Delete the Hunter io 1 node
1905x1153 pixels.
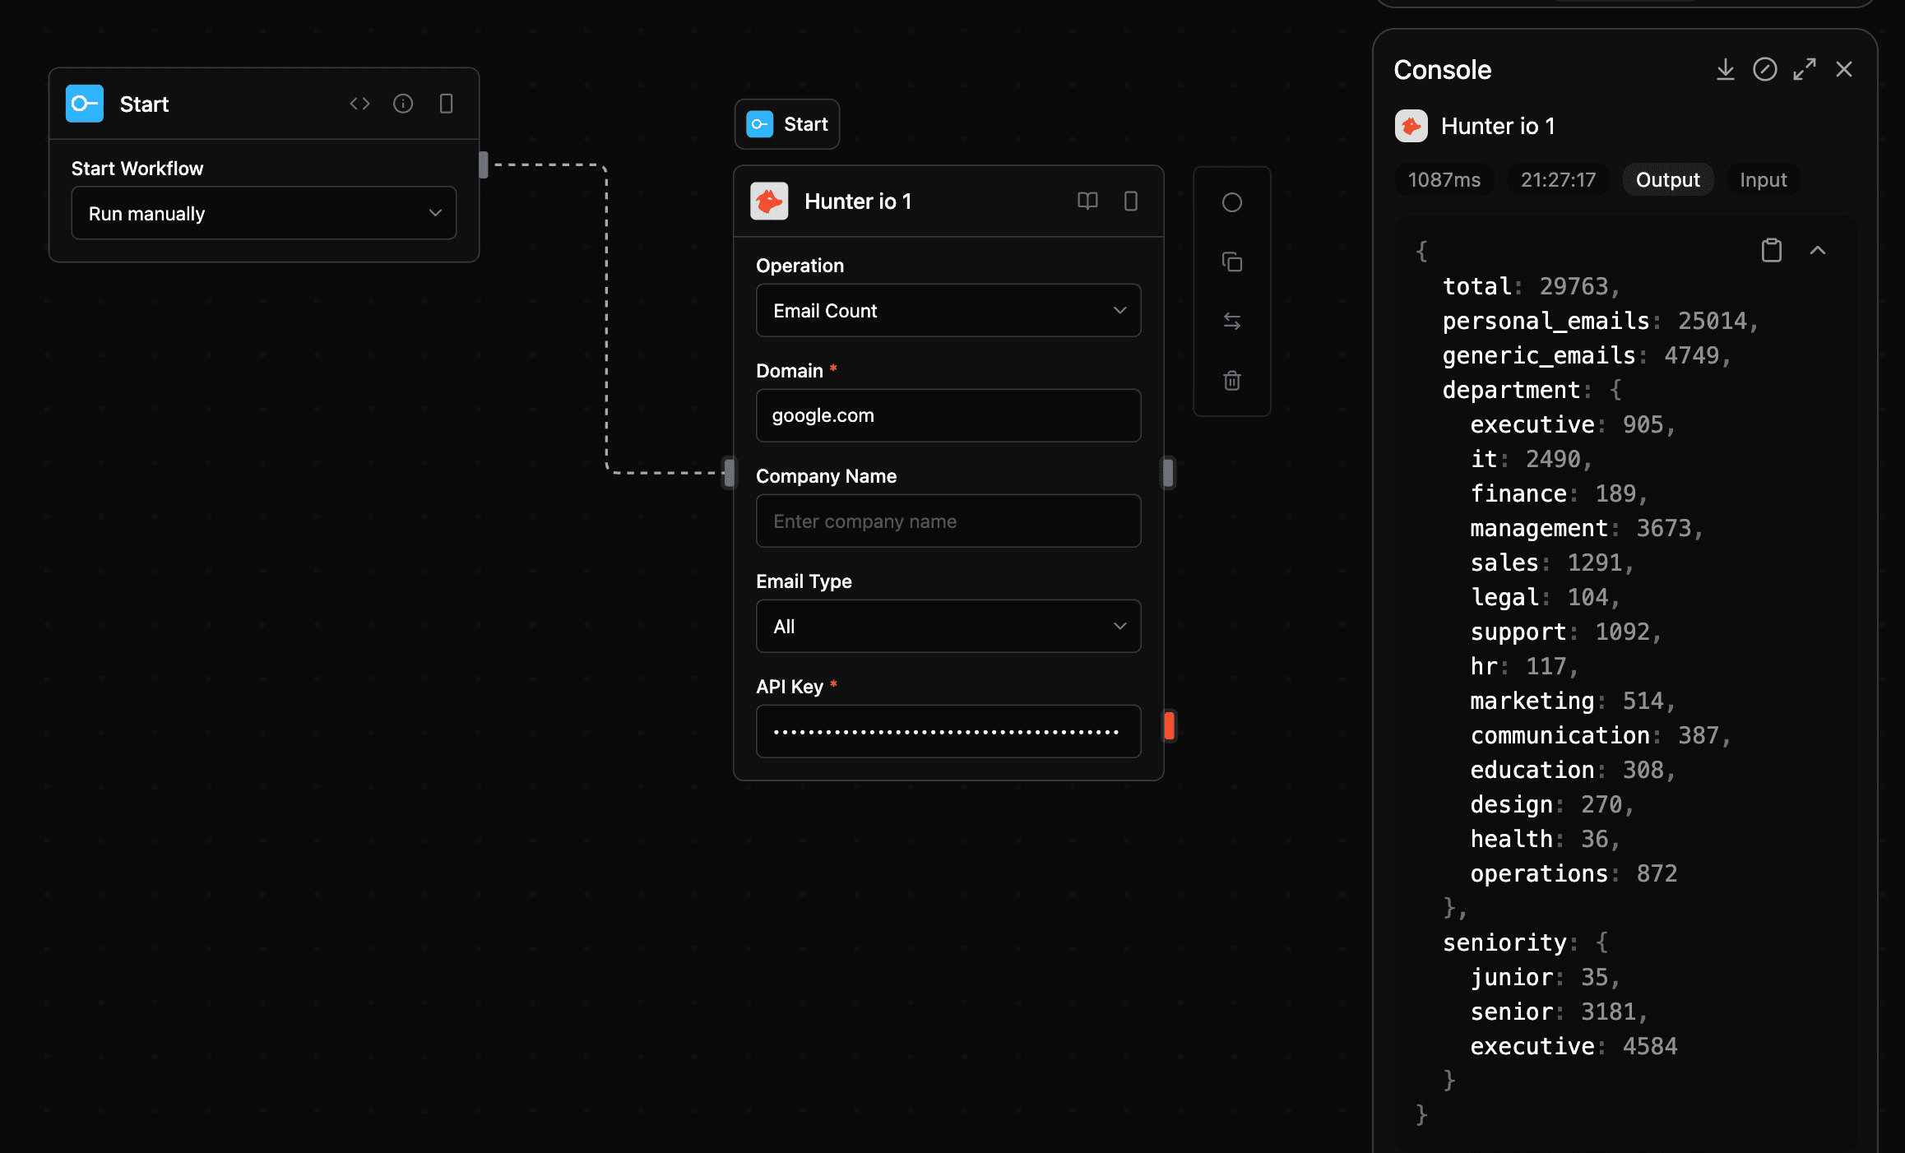pyautogui.click(x=1231, y=380)
